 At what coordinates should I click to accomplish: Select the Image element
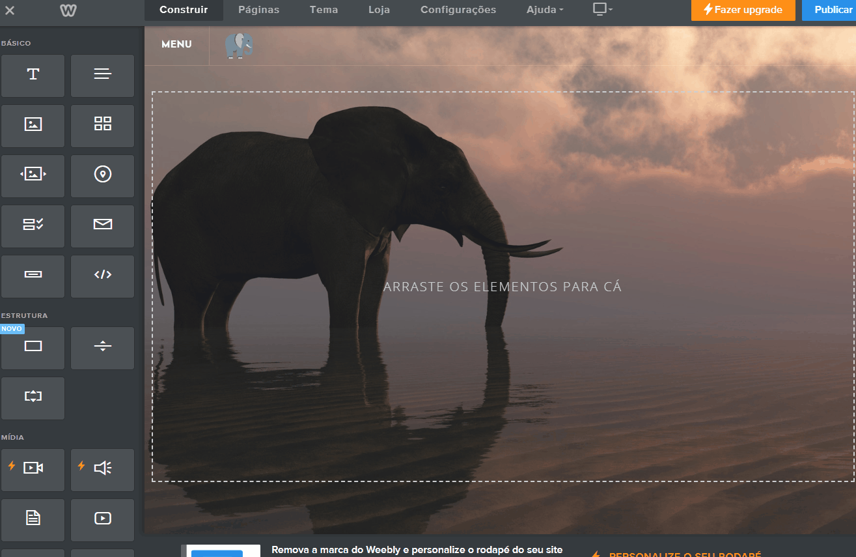coord(33,126)
